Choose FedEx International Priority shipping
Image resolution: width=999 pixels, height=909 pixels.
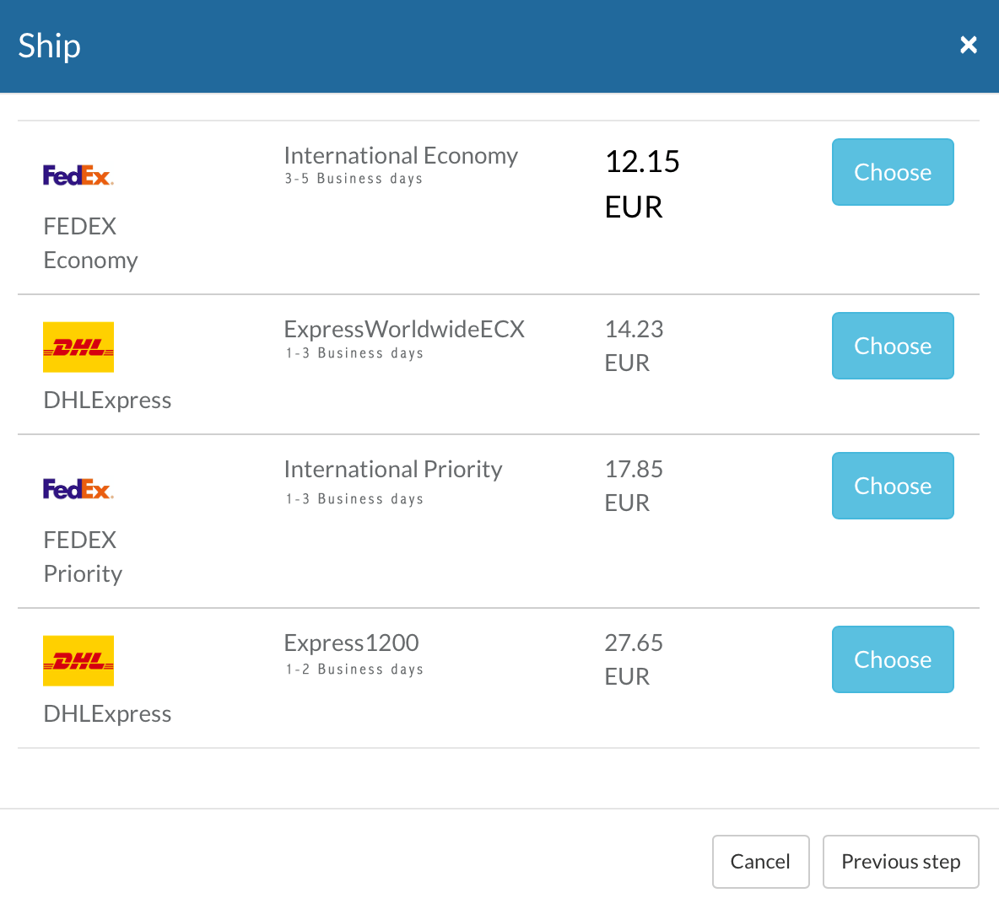point(893,486)
